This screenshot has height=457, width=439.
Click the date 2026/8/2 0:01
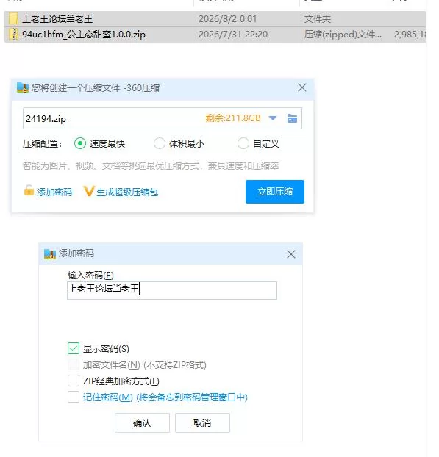tap(227, 19)
